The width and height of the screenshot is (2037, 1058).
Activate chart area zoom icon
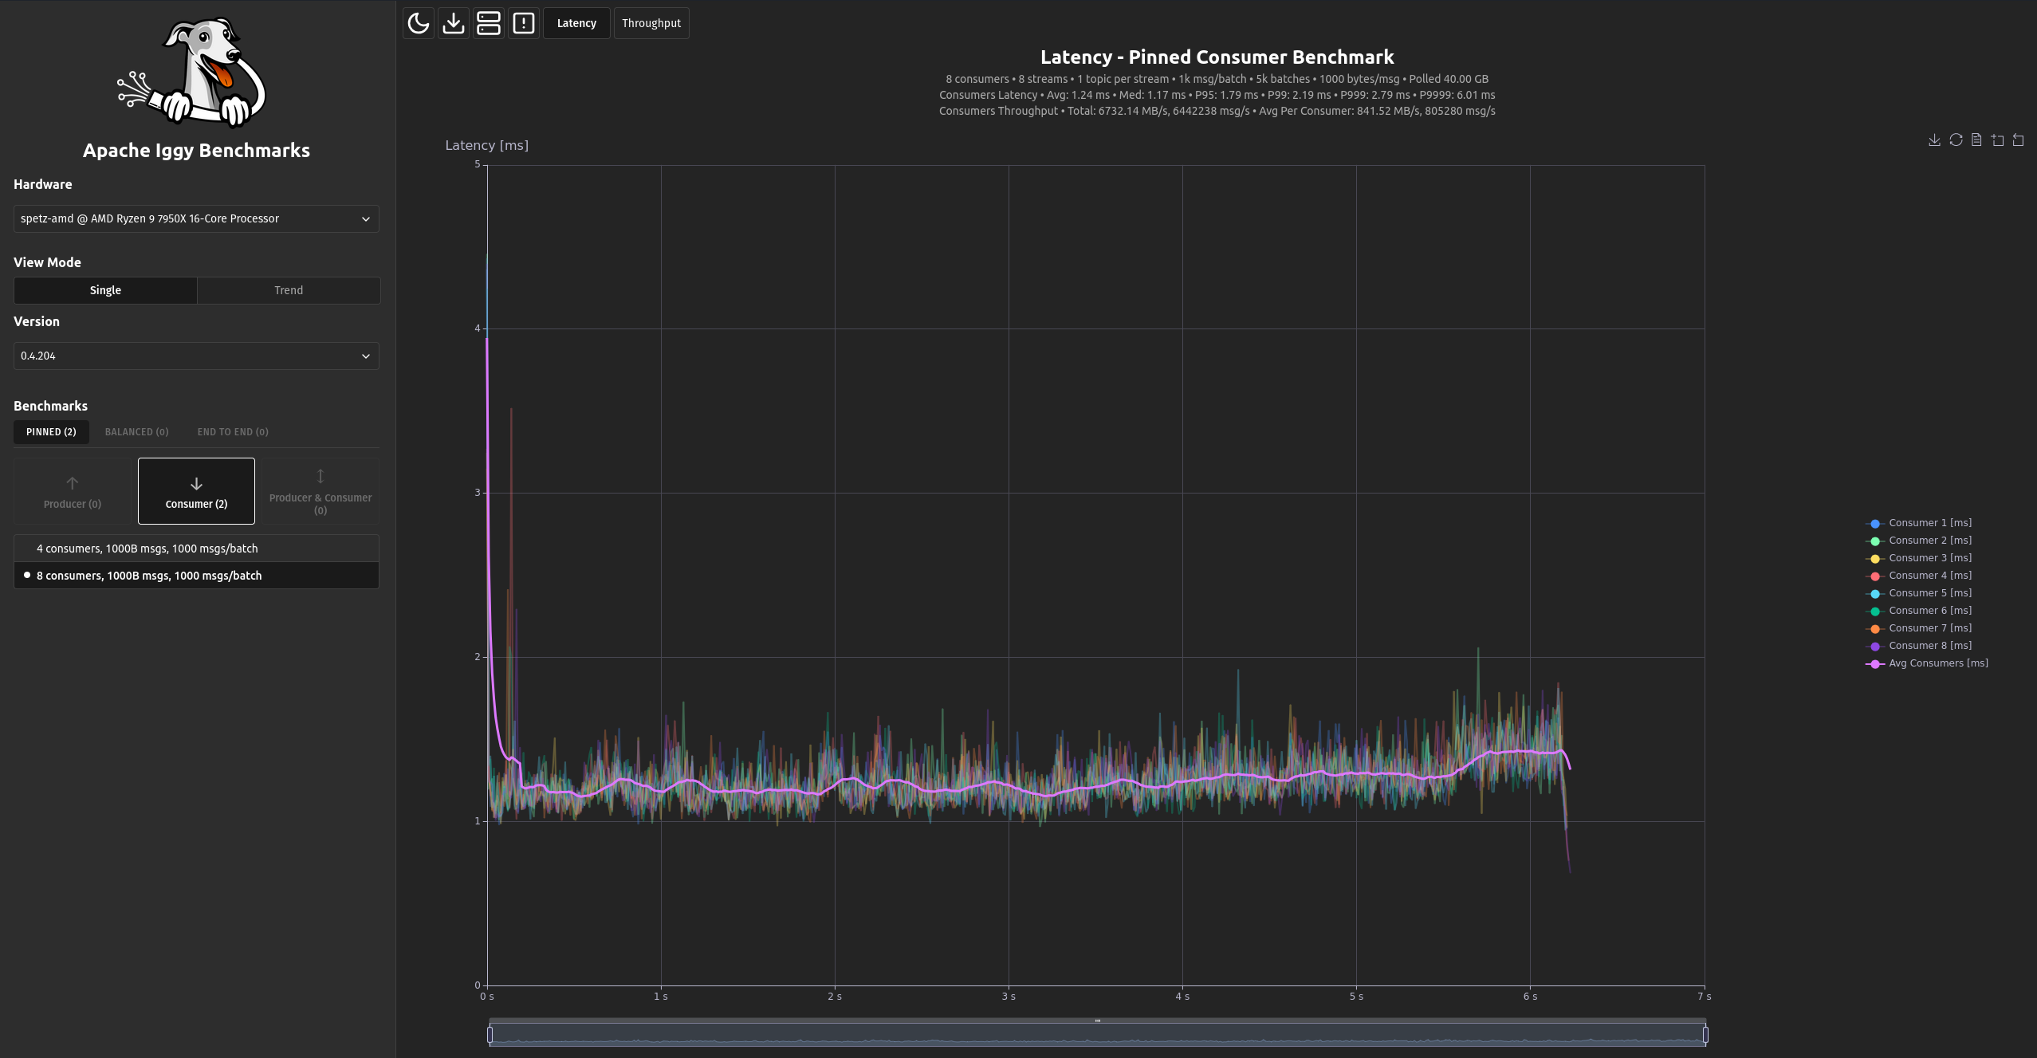1997,140
